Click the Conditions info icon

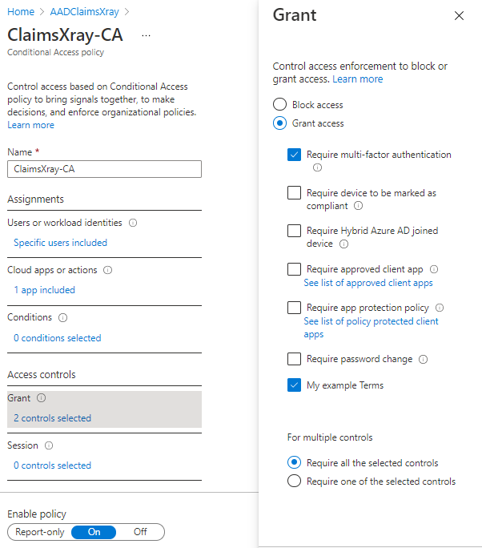click(62, 318)
